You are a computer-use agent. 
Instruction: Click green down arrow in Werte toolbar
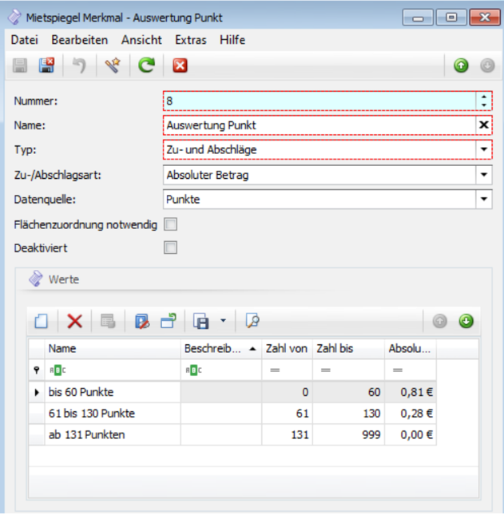(466, 321)
